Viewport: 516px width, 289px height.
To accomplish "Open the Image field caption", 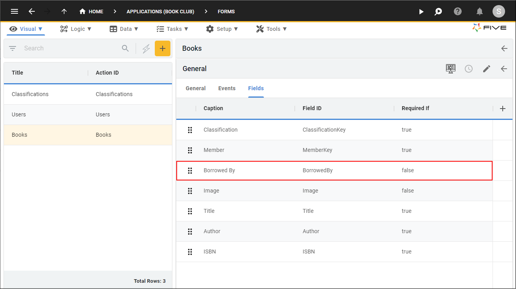I will 211,191.
